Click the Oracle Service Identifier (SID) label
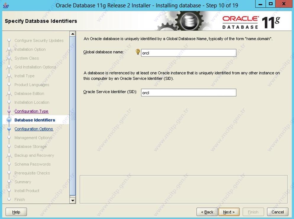This screenshot has height=219, width=294. point(110,92)
